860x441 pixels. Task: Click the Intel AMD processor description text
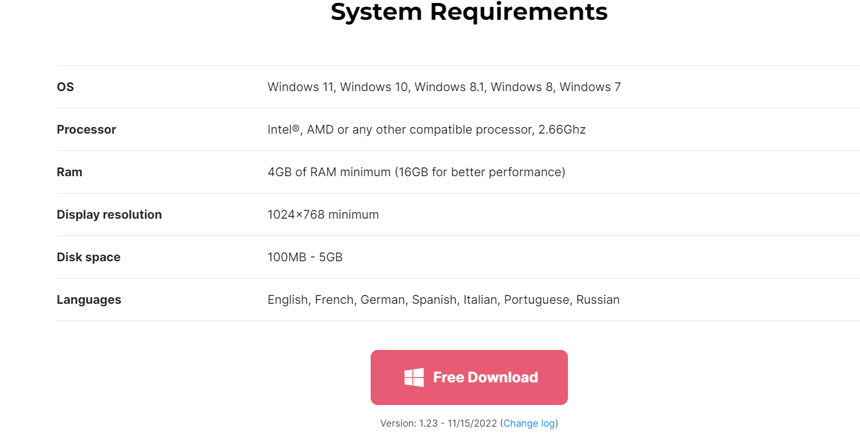point(426,129)
